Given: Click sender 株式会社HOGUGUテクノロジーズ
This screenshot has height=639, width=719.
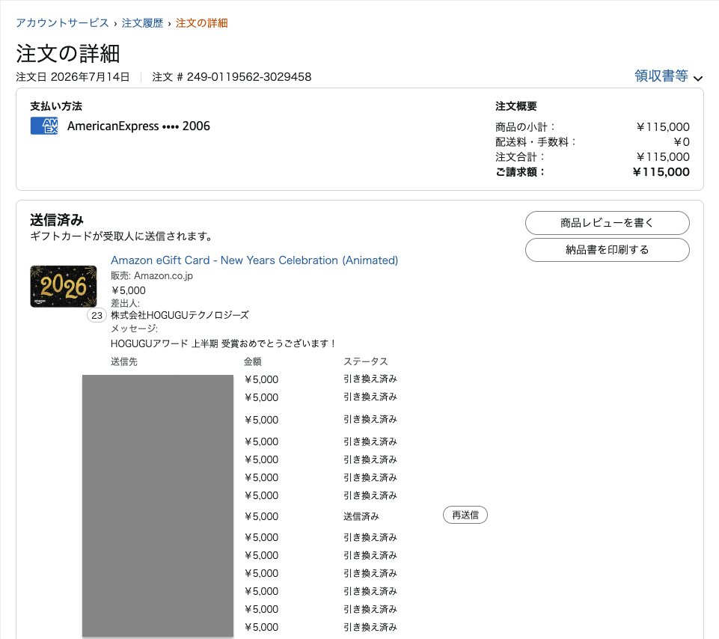Looking at the screenshot, I should [180, 315].
